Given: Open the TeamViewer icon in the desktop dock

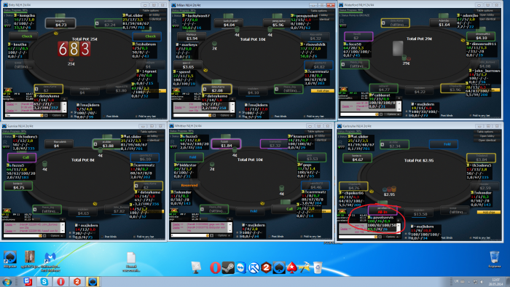Looking at the screenshot, I should pos(241,268).
